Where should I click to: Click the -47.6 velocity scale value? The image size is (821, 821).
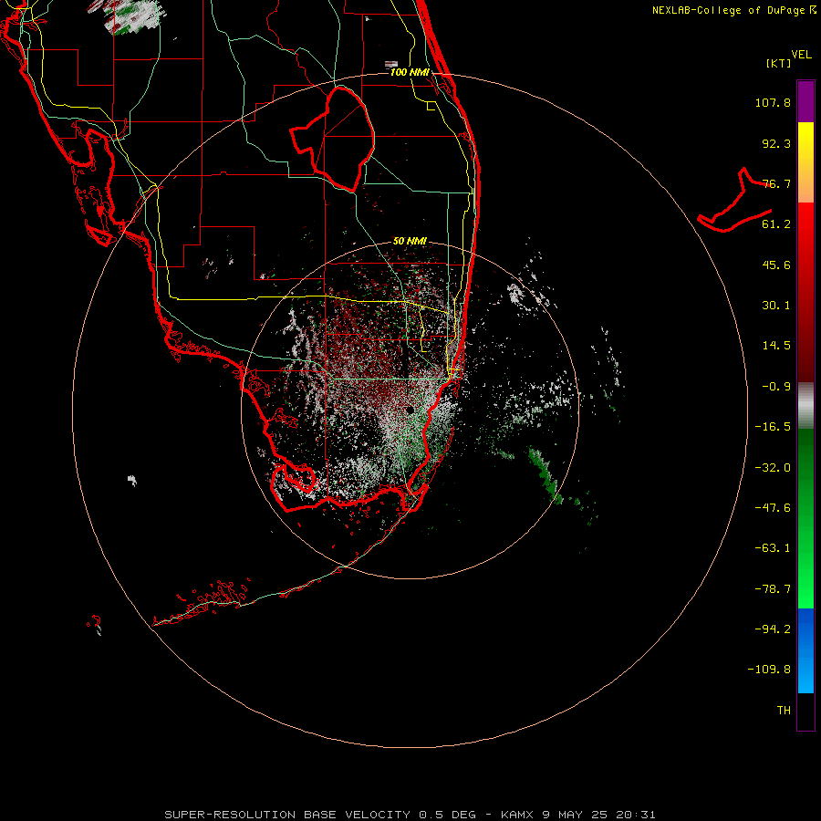pos(773,508)
